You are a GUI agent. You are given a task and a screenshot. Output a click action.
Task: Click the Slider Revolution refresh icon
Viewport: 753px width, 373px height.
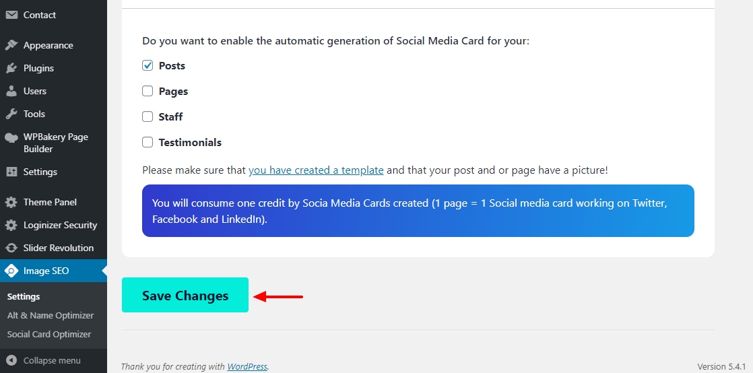[x=11, y=248]
